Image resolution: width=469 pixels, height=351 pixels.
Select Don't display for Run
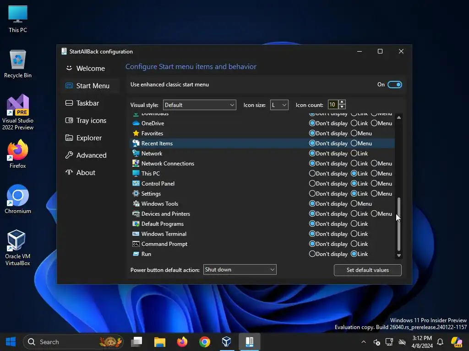click(x=312, y=254)
